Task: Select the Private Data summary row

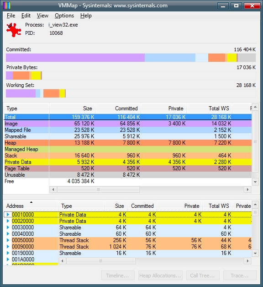Action: (x=128, y=162)
